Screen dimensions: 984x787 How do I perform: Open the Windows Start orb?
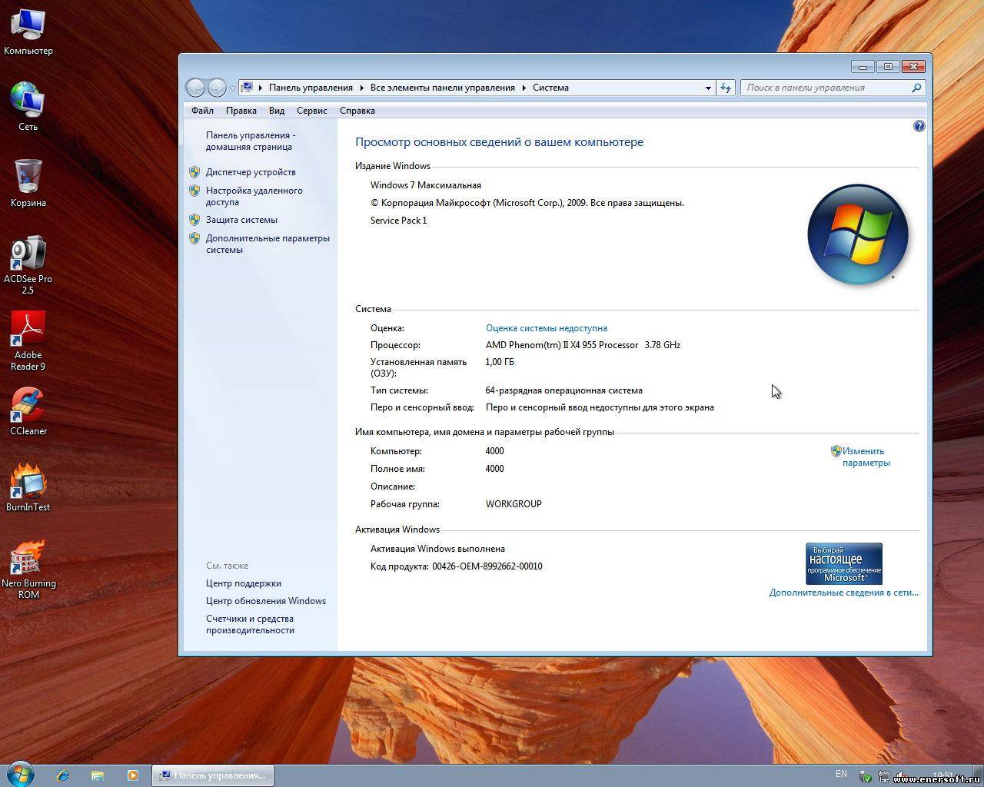[20, 775]
